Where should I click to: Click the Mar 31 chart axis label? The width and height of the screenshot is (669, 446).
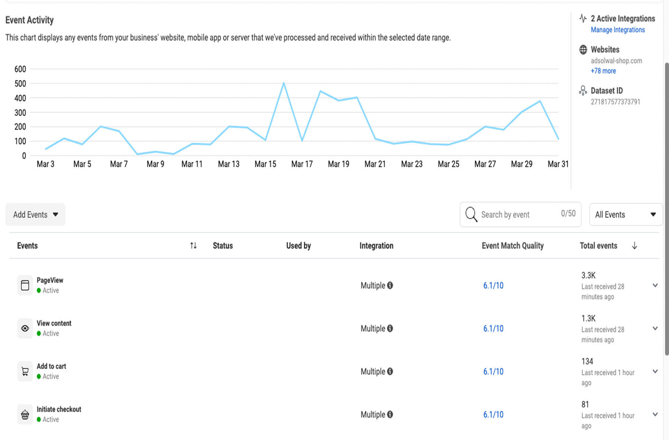click(x=558, y=164)
